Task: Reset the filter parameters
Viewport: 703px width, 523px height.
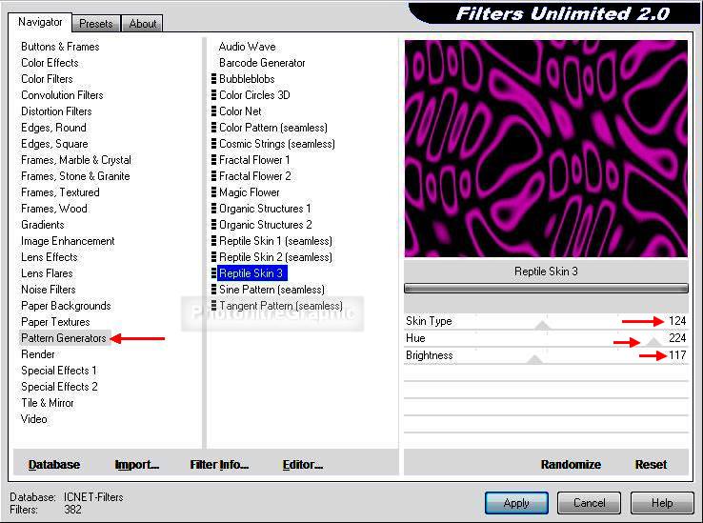Action: pyautogui.click(x=651, y=465)
